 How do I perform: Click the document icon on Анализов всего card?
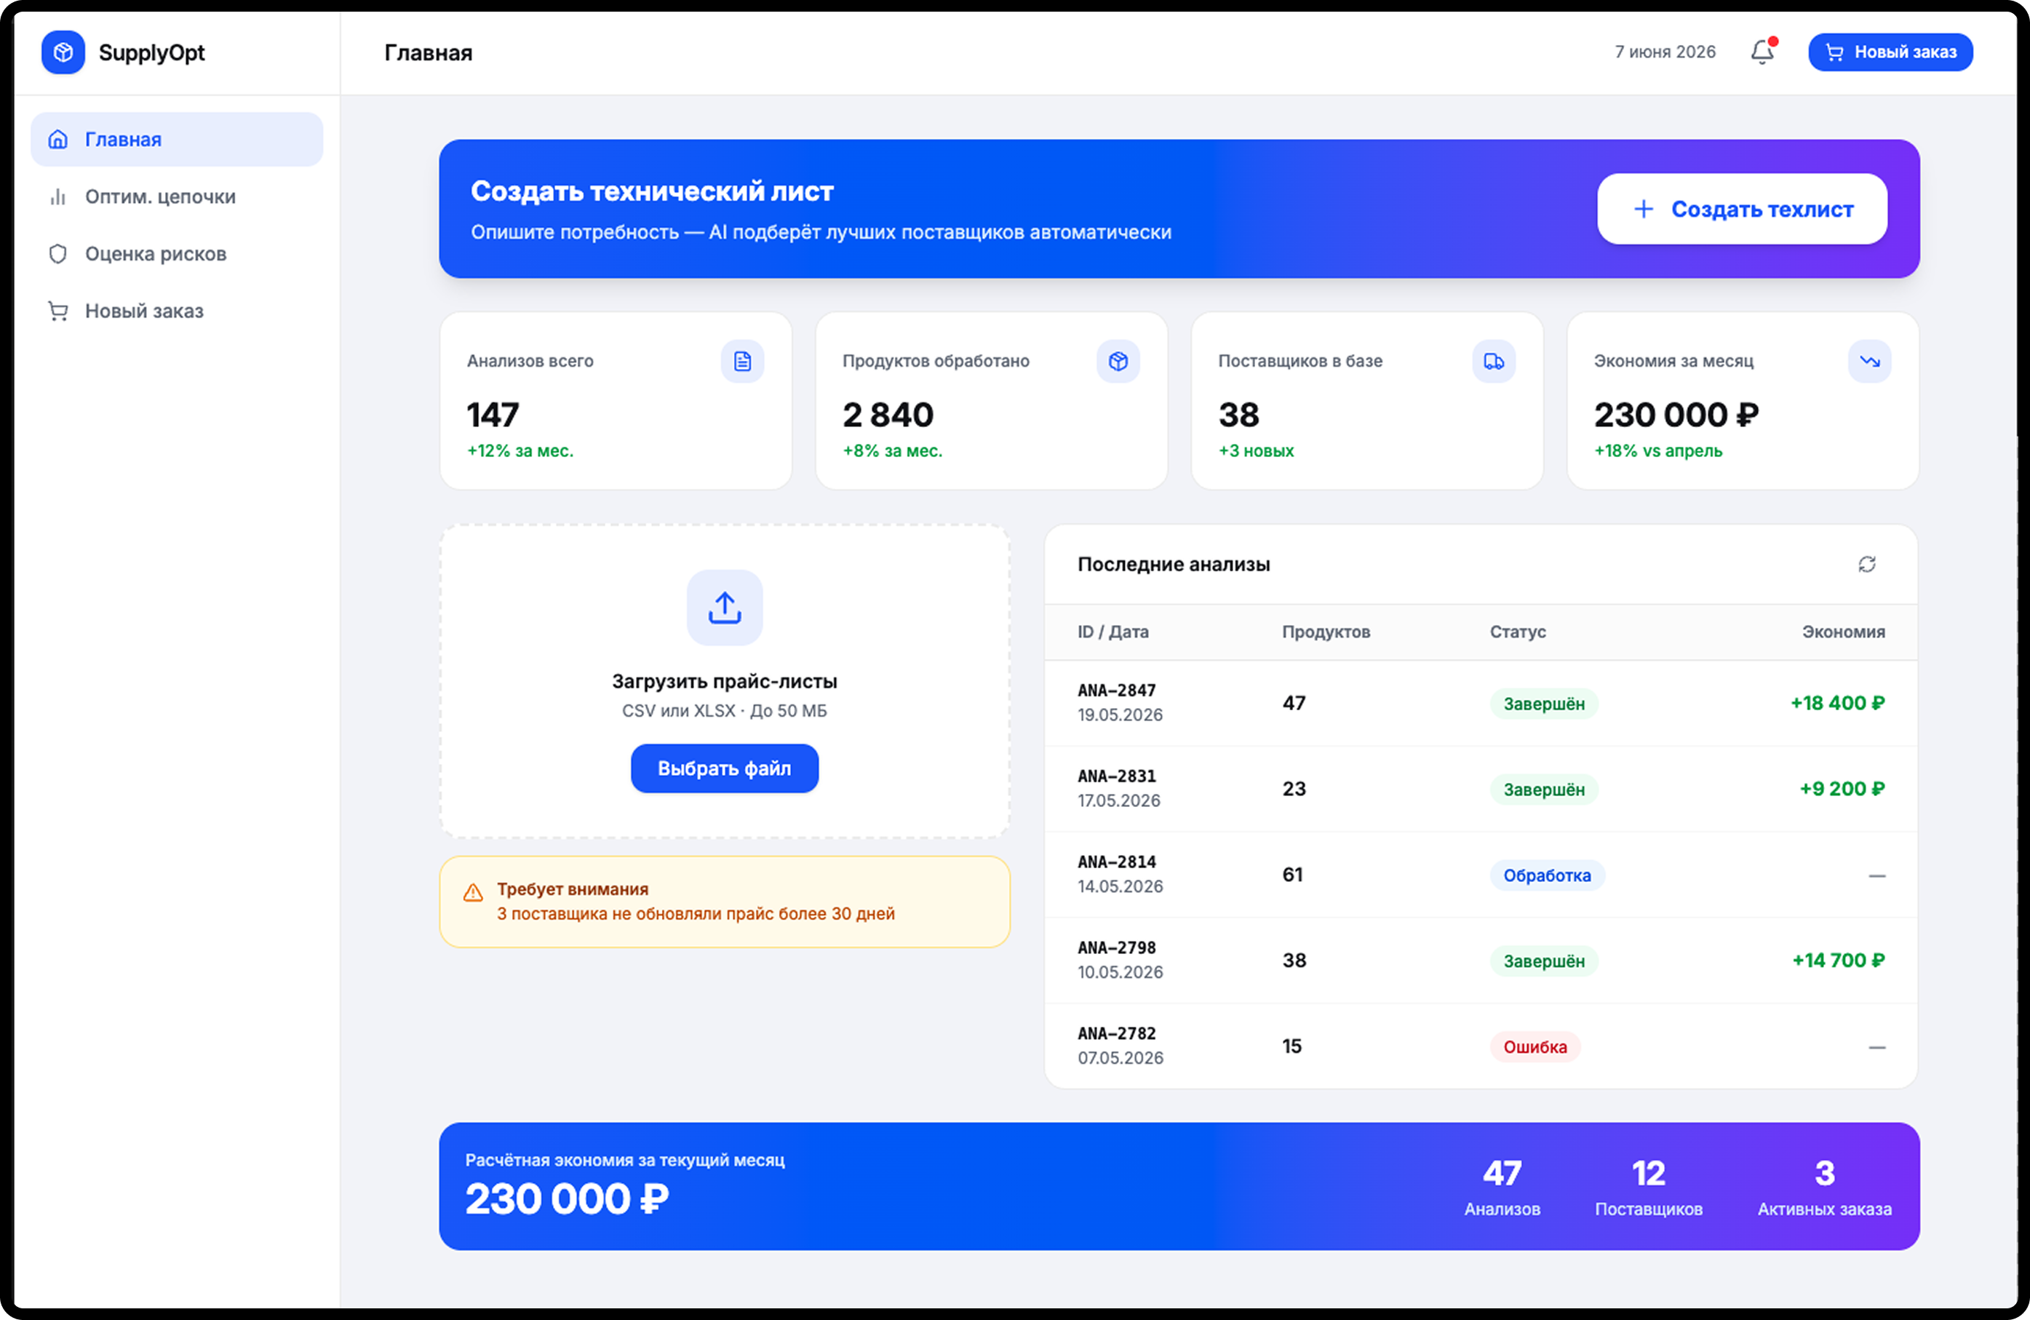pos(742,362)
